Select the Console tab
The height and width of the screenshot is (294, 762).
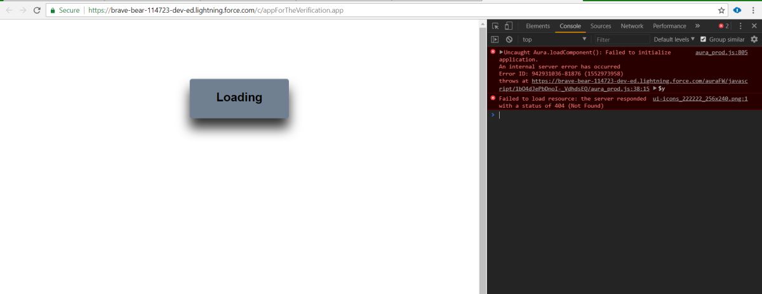tap(570, 26)
